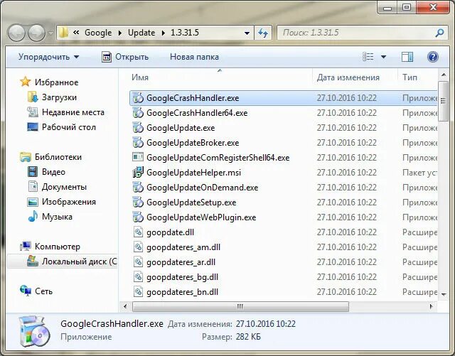
Task: Click Google breadcrumb in address bar
Action: (98, 33)
